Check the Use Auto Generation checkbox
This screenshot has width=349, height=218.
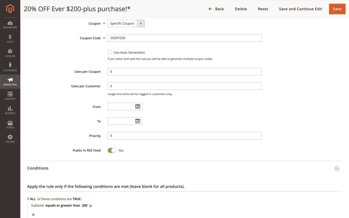coord(109,52)
